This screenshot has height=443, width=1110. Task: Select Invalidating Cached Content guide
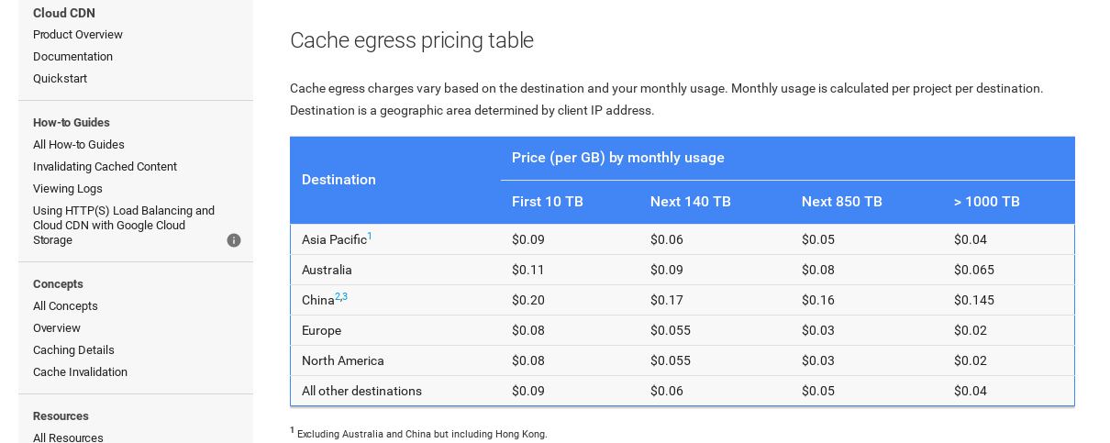click(x=105, y=167)
